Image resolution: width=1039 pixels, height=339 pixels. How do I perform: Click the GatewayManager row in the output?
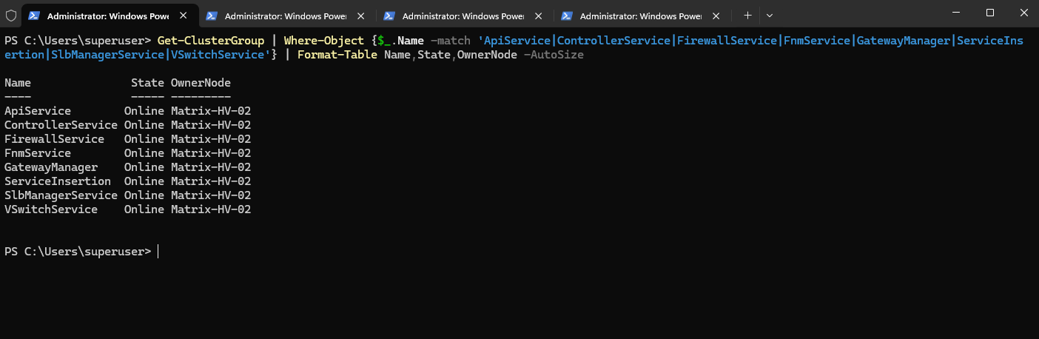coord(128,167)
